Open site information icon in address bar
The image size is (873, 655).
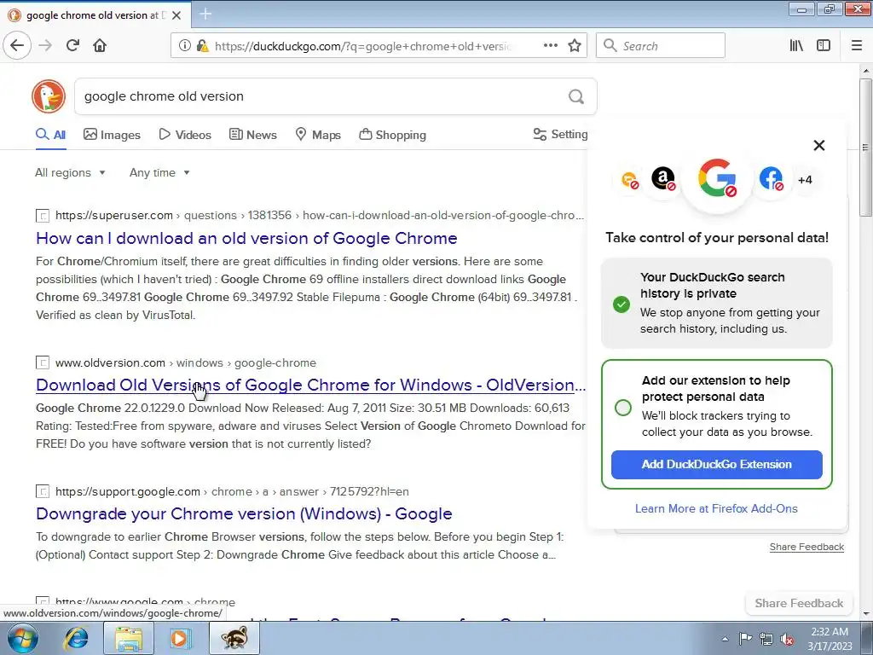(x=185, y=46)
